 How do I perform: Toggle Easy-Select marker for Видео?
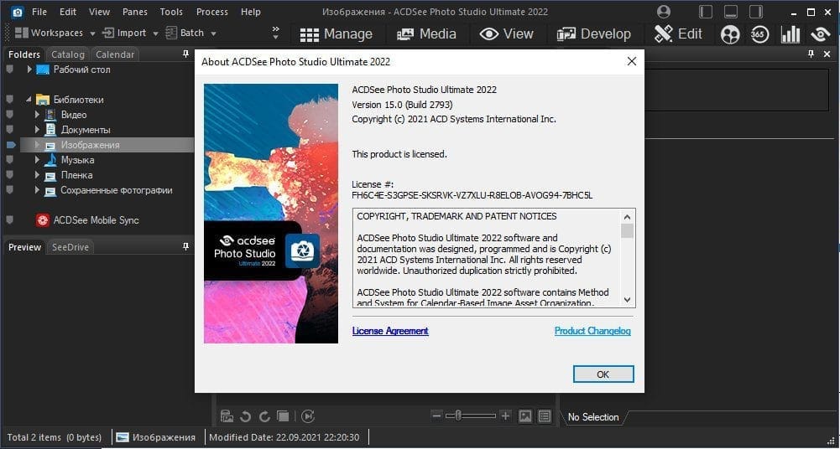point(9,115)
